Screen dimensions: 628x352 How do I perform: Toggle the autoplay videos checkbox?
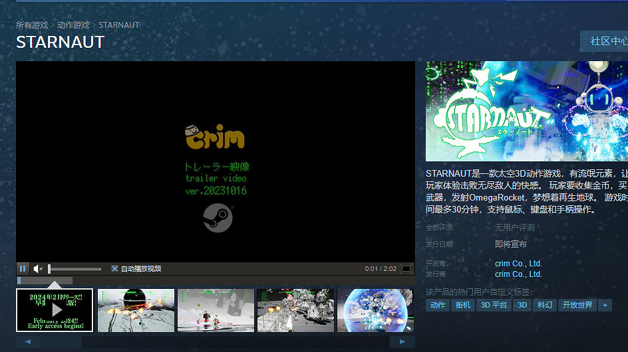(114, 269)
